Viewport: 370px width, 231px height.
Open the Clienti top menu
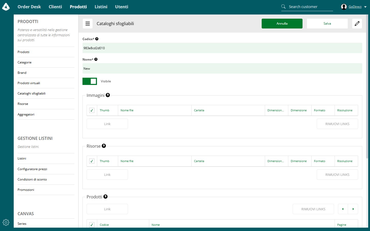pyautogui.click(x=55, y=7)
